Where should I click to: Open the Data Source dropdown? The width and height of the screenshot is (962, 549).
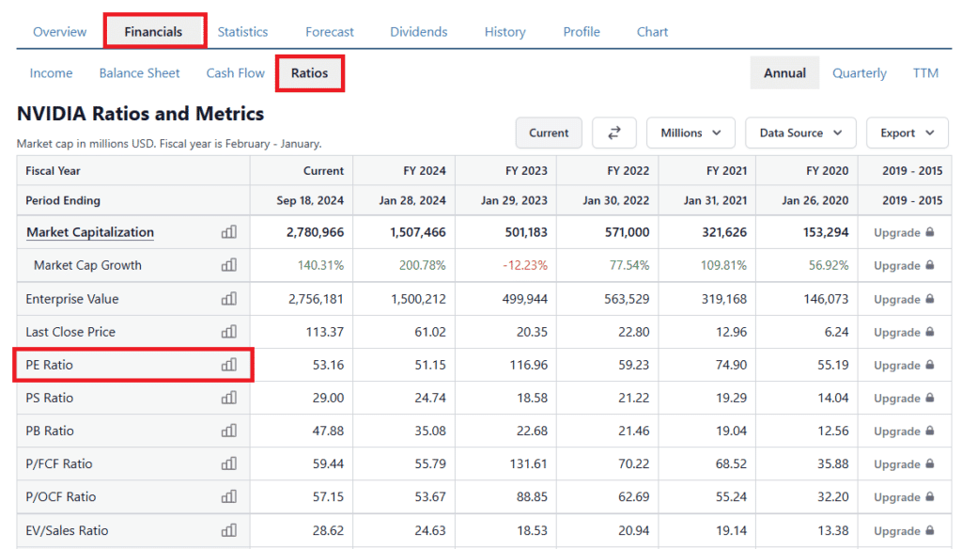tap(800, 133)
